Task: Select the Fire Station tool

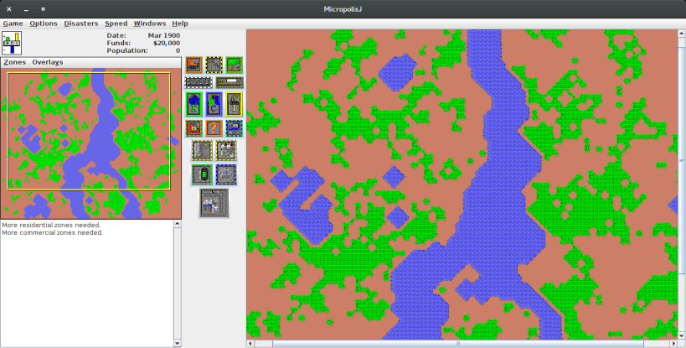Action: pos(193,128)
